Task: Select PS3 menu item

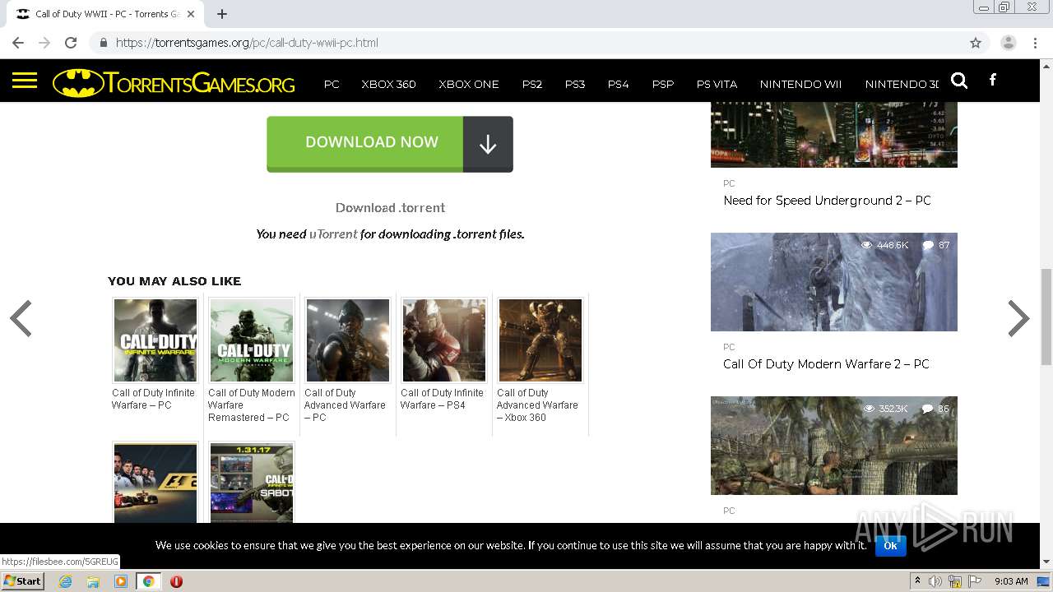Action: click(x=575, y=84)
